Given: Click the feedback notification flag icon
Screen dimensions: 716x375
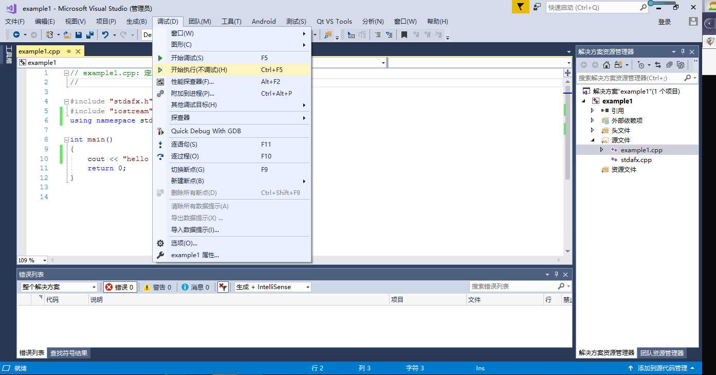Looking at the screenshot, I should click(x=521, y=7).
